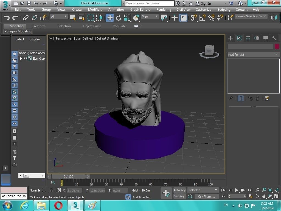Choose Rectangular Selection Region tool

(x=91, y=18)
